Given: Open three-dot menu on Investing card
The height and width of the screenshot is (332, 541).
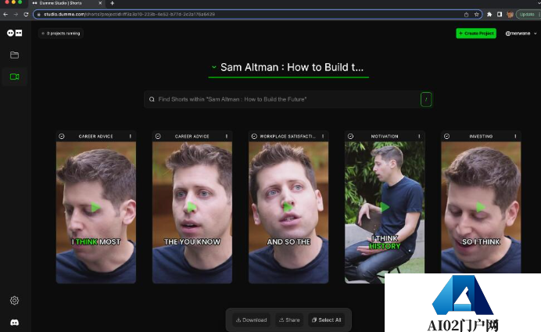Looking at the screenshot, I should coord(515,136).
